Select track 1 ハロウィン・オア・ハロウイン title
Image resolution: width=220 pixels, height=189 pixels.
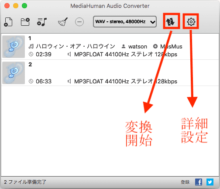[x=76, y=46]
